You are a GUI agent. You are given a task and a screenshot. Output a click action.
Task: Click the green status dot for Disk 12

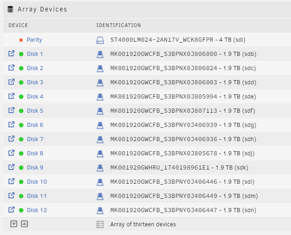click(x=21, y=210)
